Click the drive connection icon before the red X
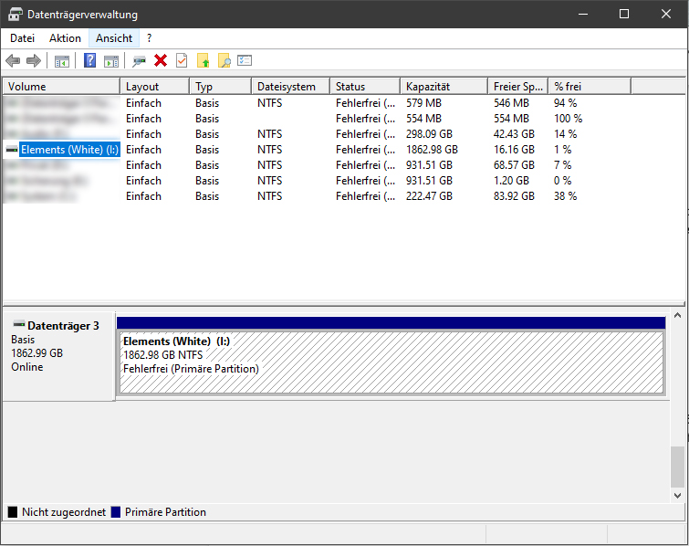Screen dimensions: 689x546 click(x=140, y=61)
